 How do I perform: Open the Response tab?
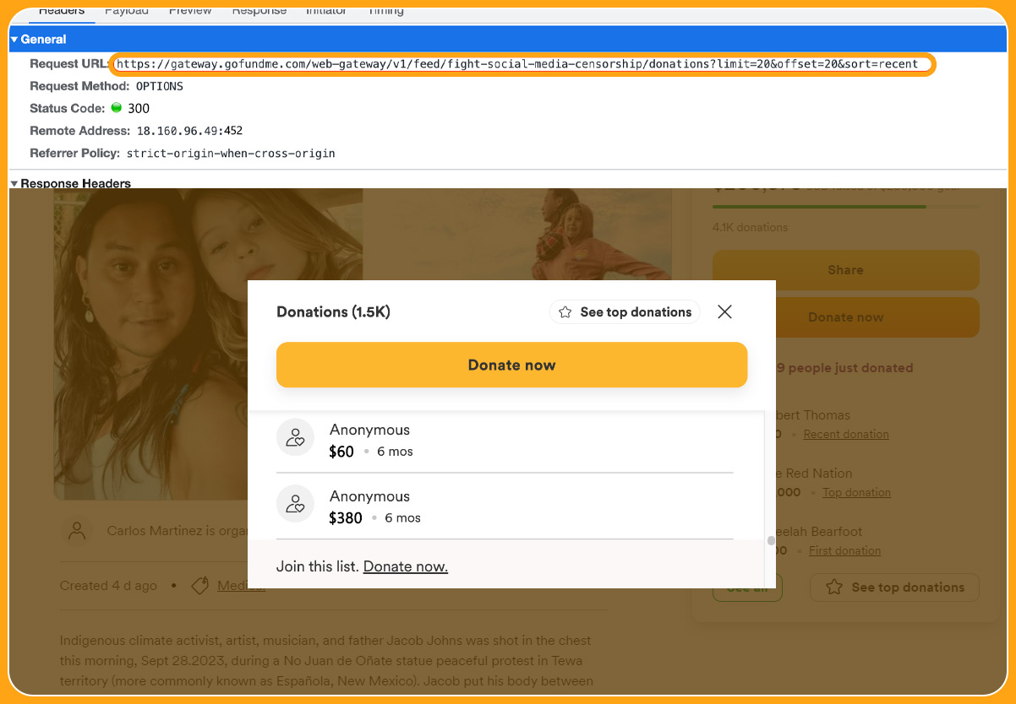259,10
